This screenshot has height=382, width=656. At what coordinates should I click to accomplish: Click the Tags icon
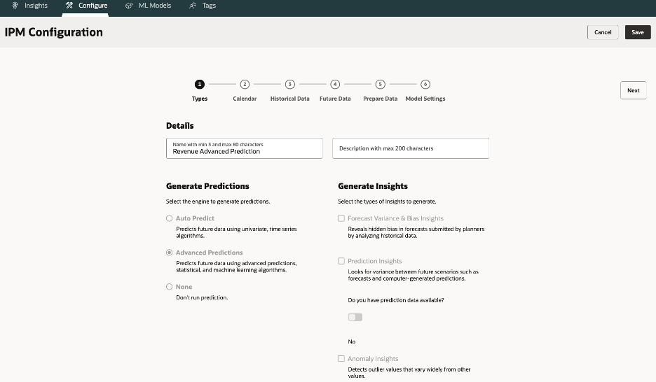tap(193, 6)
